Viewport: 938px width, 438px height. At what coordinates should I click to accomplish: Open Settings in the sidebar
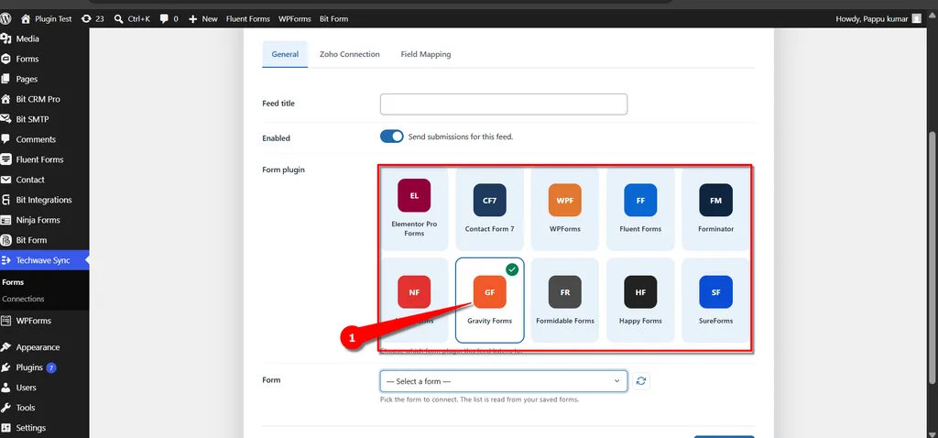click(44, 428)
